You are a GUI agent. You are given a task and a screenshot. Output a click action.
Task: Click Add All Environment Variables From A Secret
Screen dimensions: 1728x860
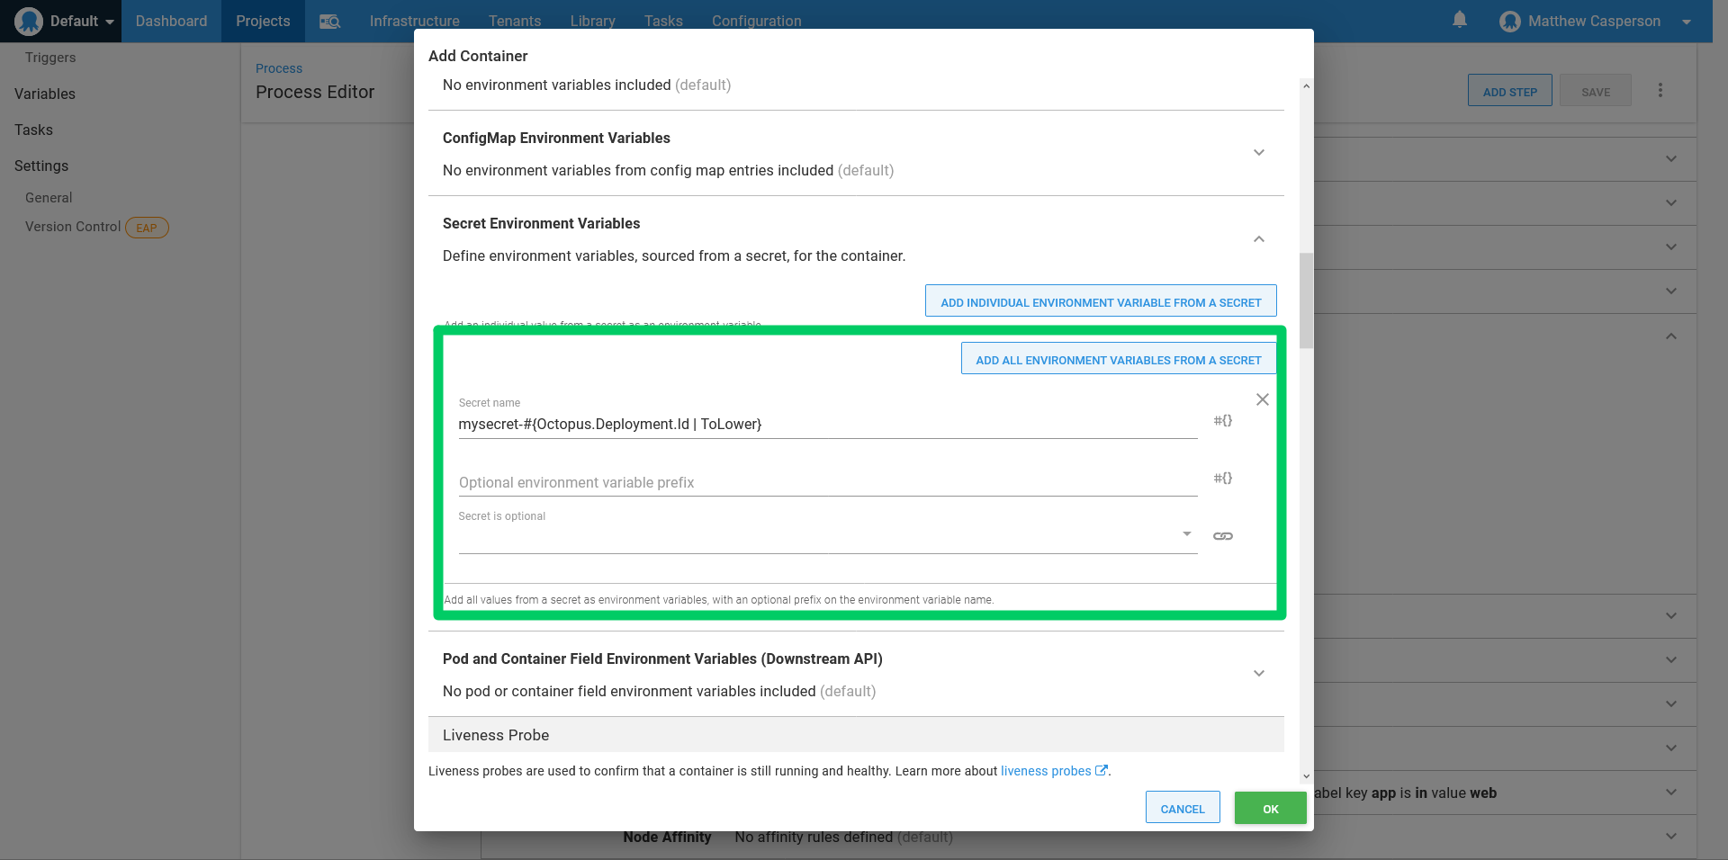1118,360
